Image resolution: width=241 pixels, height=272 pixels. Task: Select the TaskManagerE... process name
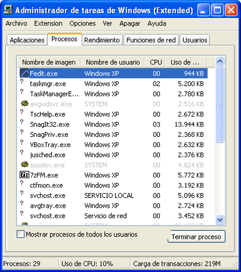[54, 94]
